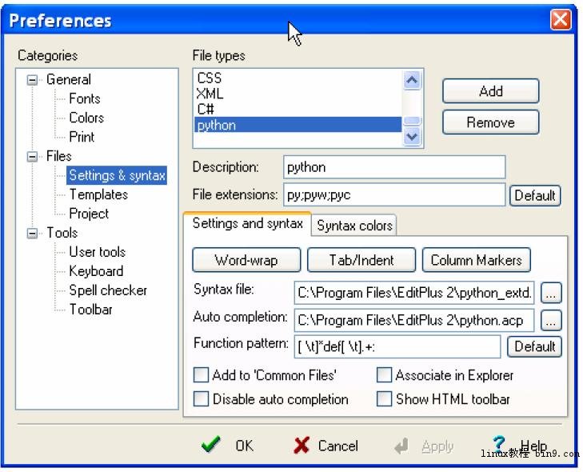This screenshot has height=472, width=583.
Task: Click the Function pattern input field
Action: [x=397, y=346]
